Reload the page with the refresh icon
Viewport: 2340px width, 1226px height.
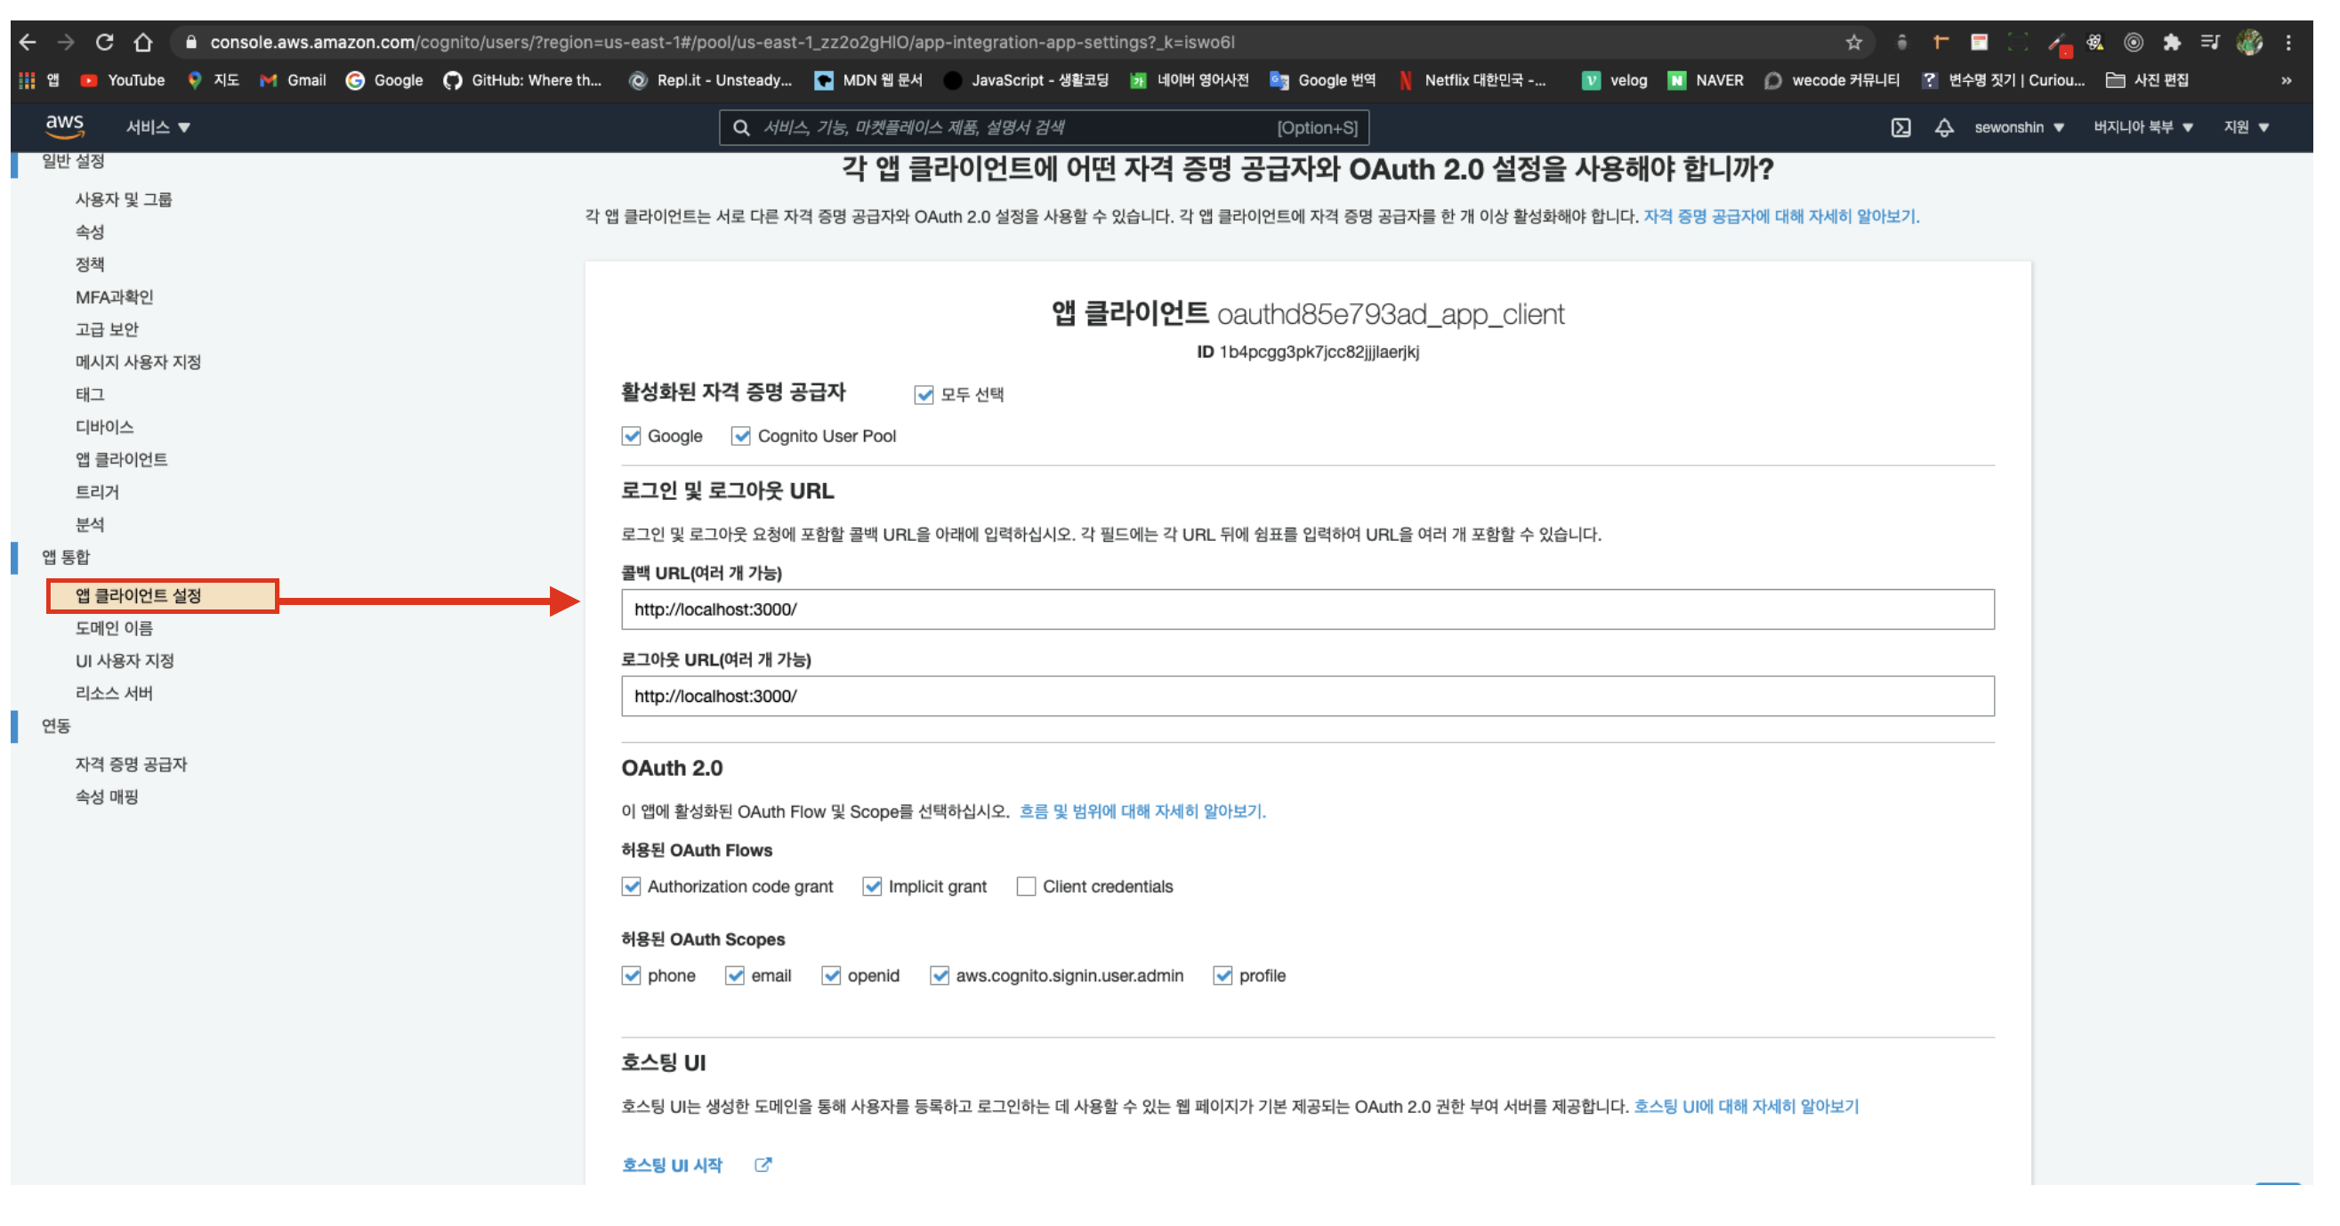coord(104,42)
